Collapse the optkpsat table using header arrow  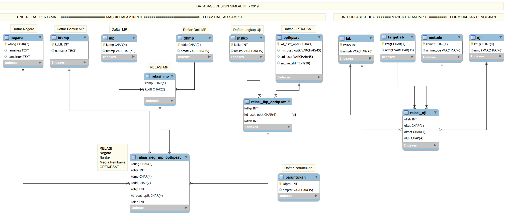319,37
